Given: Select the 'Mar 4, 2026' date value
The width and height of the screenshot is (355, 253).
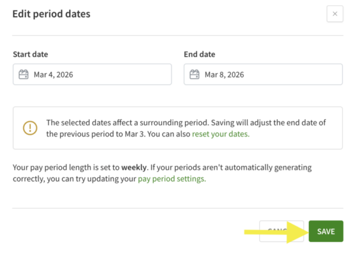Looking at the screenshot, I should click(x=54, y=74).
